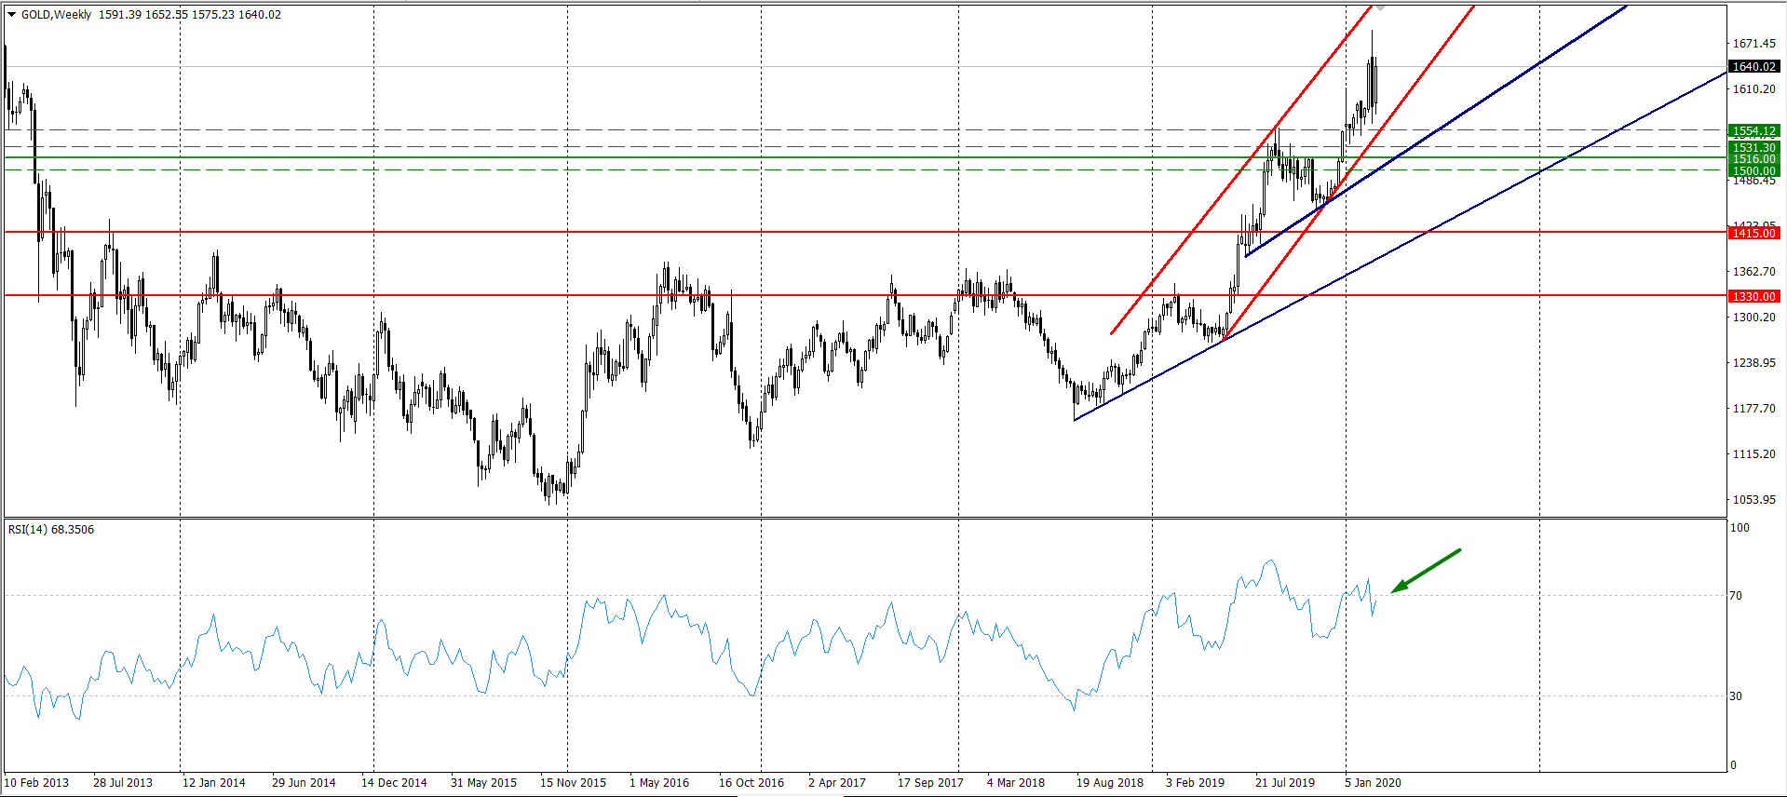Select the red 1415.00 price level tag
Viewport: 1787px width, 797px height.
1753,234
